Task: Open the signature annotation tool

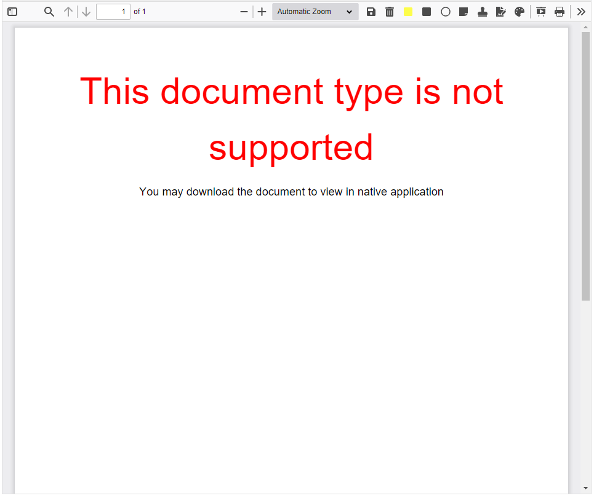Action: coord(500,11)
